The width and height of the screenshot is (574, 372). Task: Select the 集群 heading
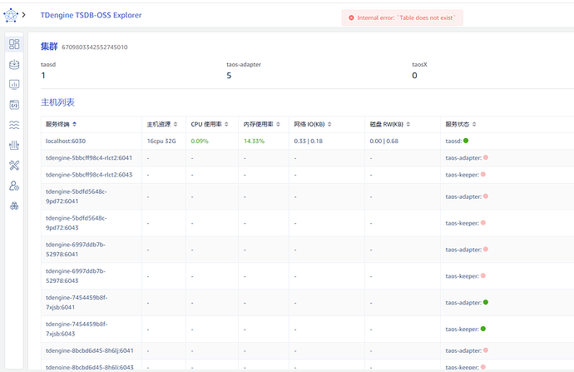[x=49, y=47]
